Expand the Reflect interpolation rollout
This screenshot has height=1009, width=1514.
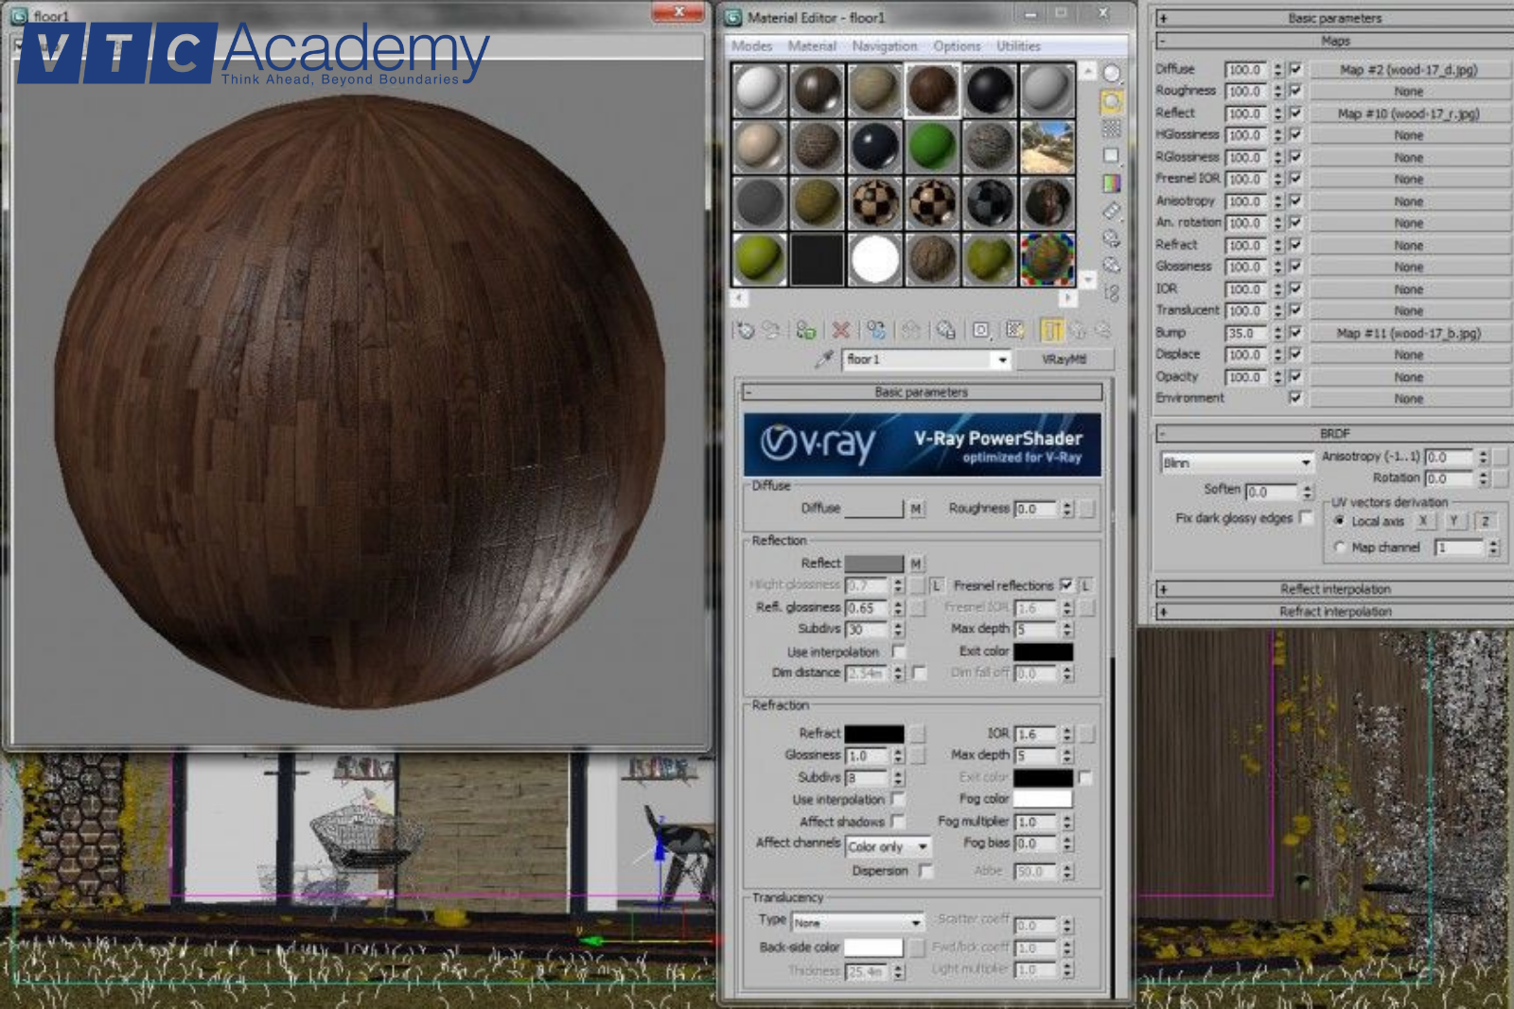click(x=1334, y=589)
